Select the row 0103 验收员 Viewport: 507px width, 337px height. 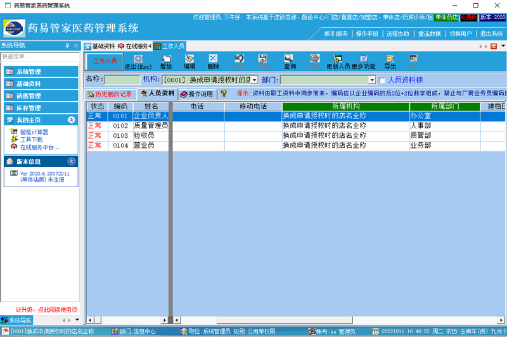tap(296, 136)
